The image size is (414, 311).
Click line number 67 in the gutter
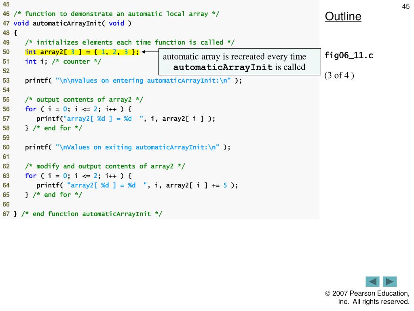[6, 214]
